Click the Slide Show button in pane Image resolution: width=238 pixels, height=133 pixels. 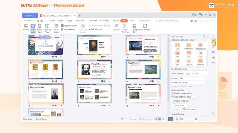tap(189, 110)
